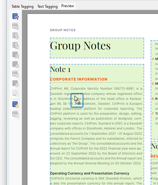Click the faded table with grey star icon
Viewport: 158px width, 185px height.
pyautogui.click(x=15, y=93)
